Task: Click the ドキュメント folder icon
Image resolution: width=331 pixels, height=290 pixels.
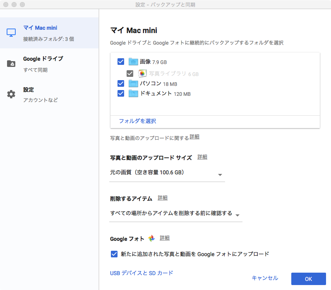Action: click(x=133, y=94)
